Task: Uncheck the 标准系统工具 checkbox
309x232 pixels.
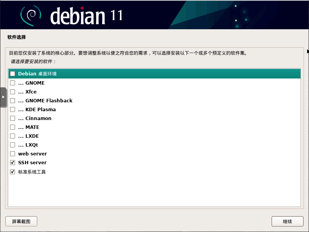Action: click(13, 172)
